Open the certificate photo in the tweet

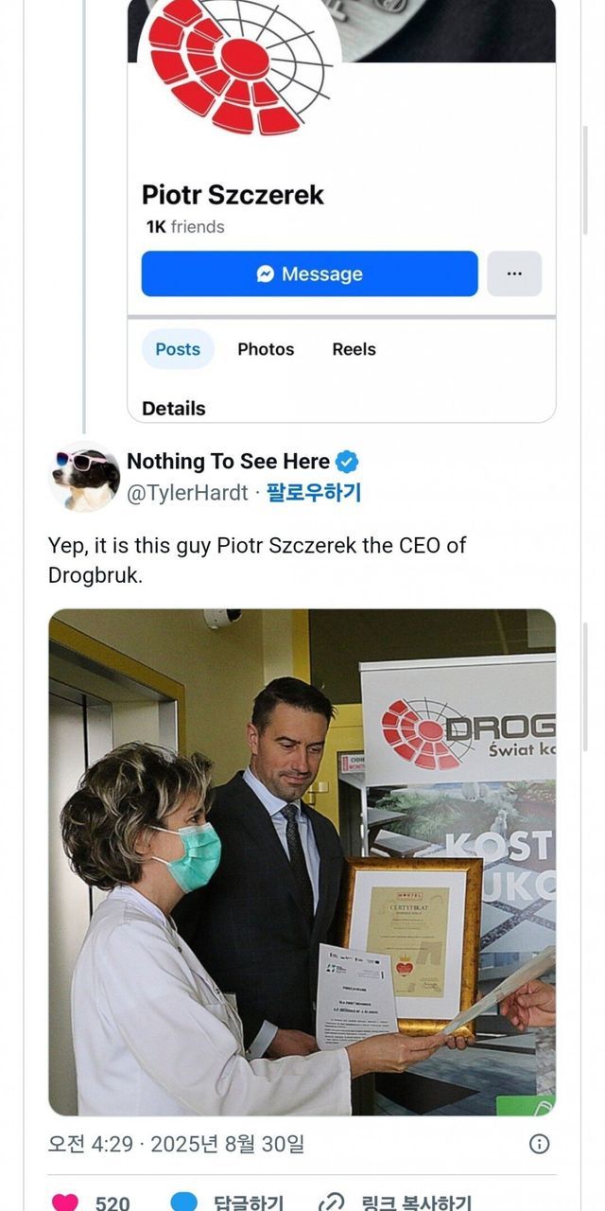coord(302,862)
